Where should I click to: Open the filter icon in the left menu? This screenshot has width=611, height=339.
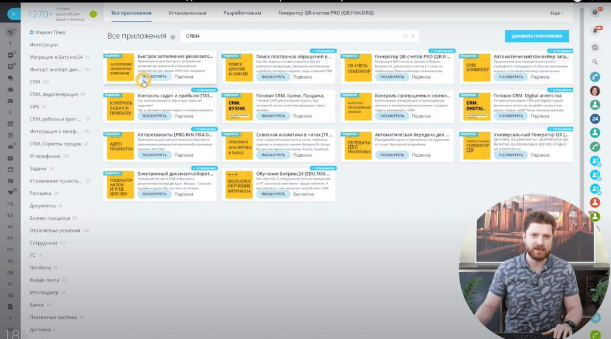click(x=11, y=33)
